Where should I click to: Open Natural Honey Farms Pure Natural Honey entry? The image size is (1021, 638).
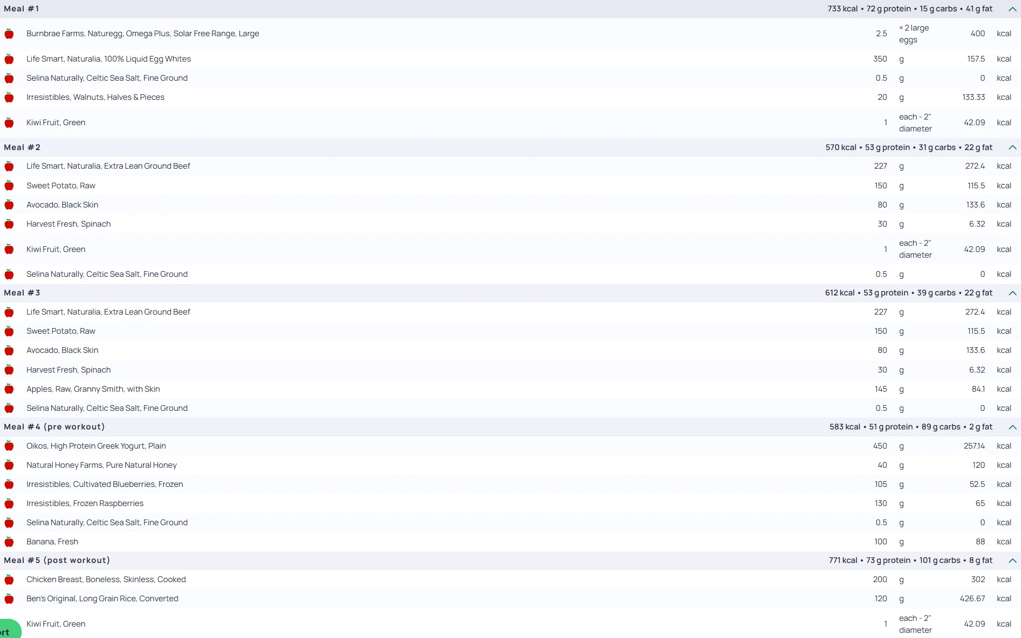point(102,465)
